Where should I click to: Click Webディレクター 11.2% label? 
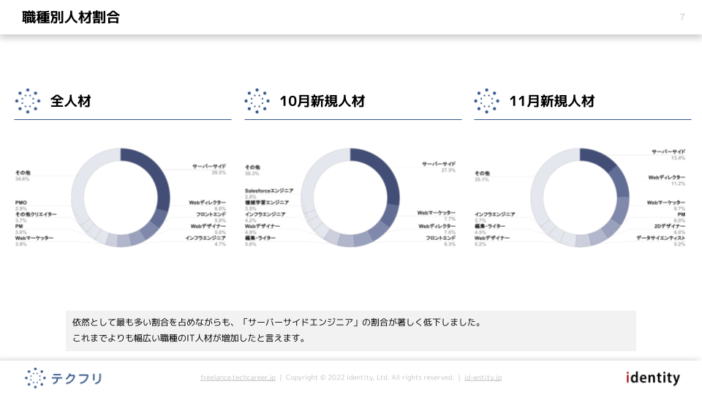click(667, 180)
